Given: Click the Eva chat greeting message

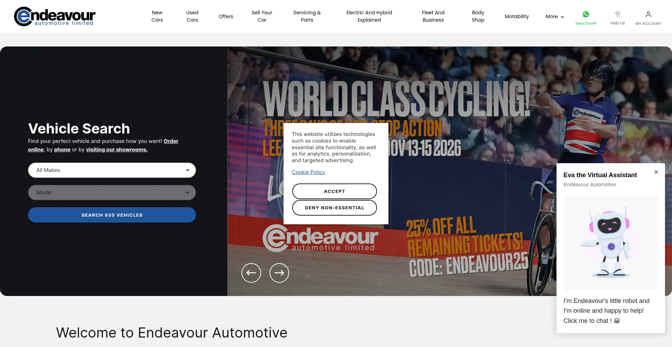Looking at the screenshot, I should [607, 311].
